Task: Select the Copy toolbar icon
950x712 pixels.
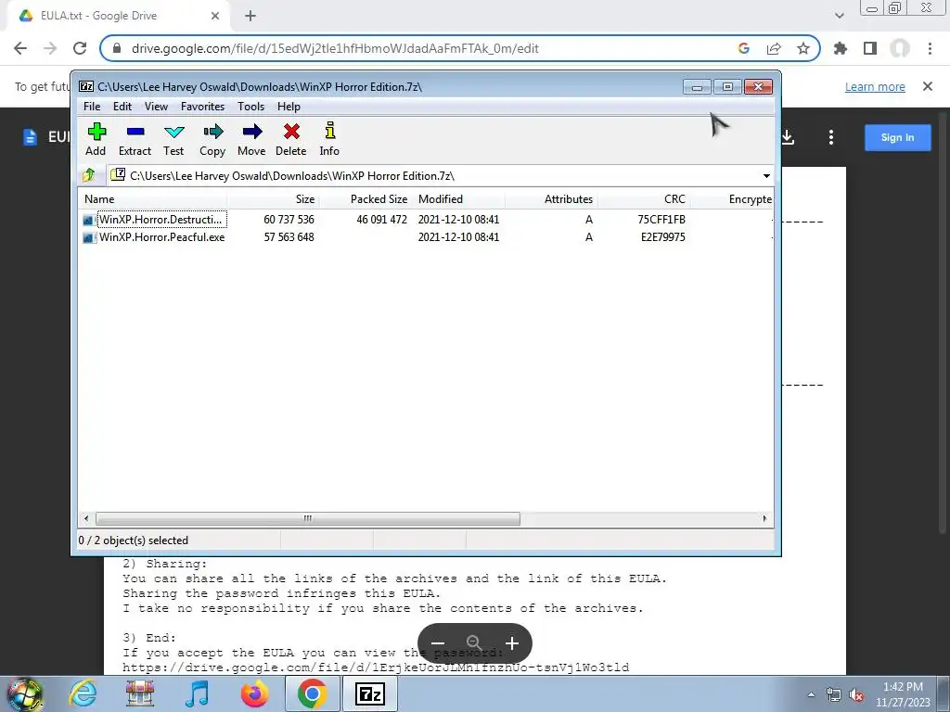Action: [x=212, y=139]
